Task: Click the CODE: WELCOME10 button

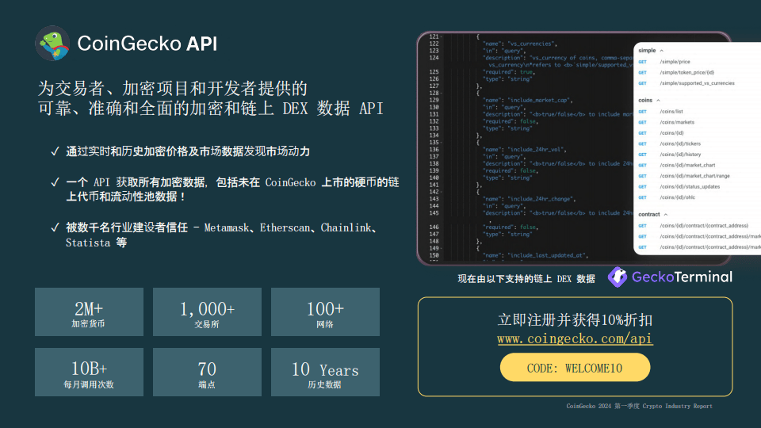Action: (x=576, y=367)
